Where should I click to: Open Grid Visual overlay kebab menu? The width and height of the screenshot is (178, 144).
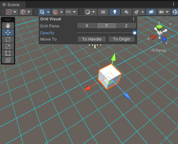134,19
